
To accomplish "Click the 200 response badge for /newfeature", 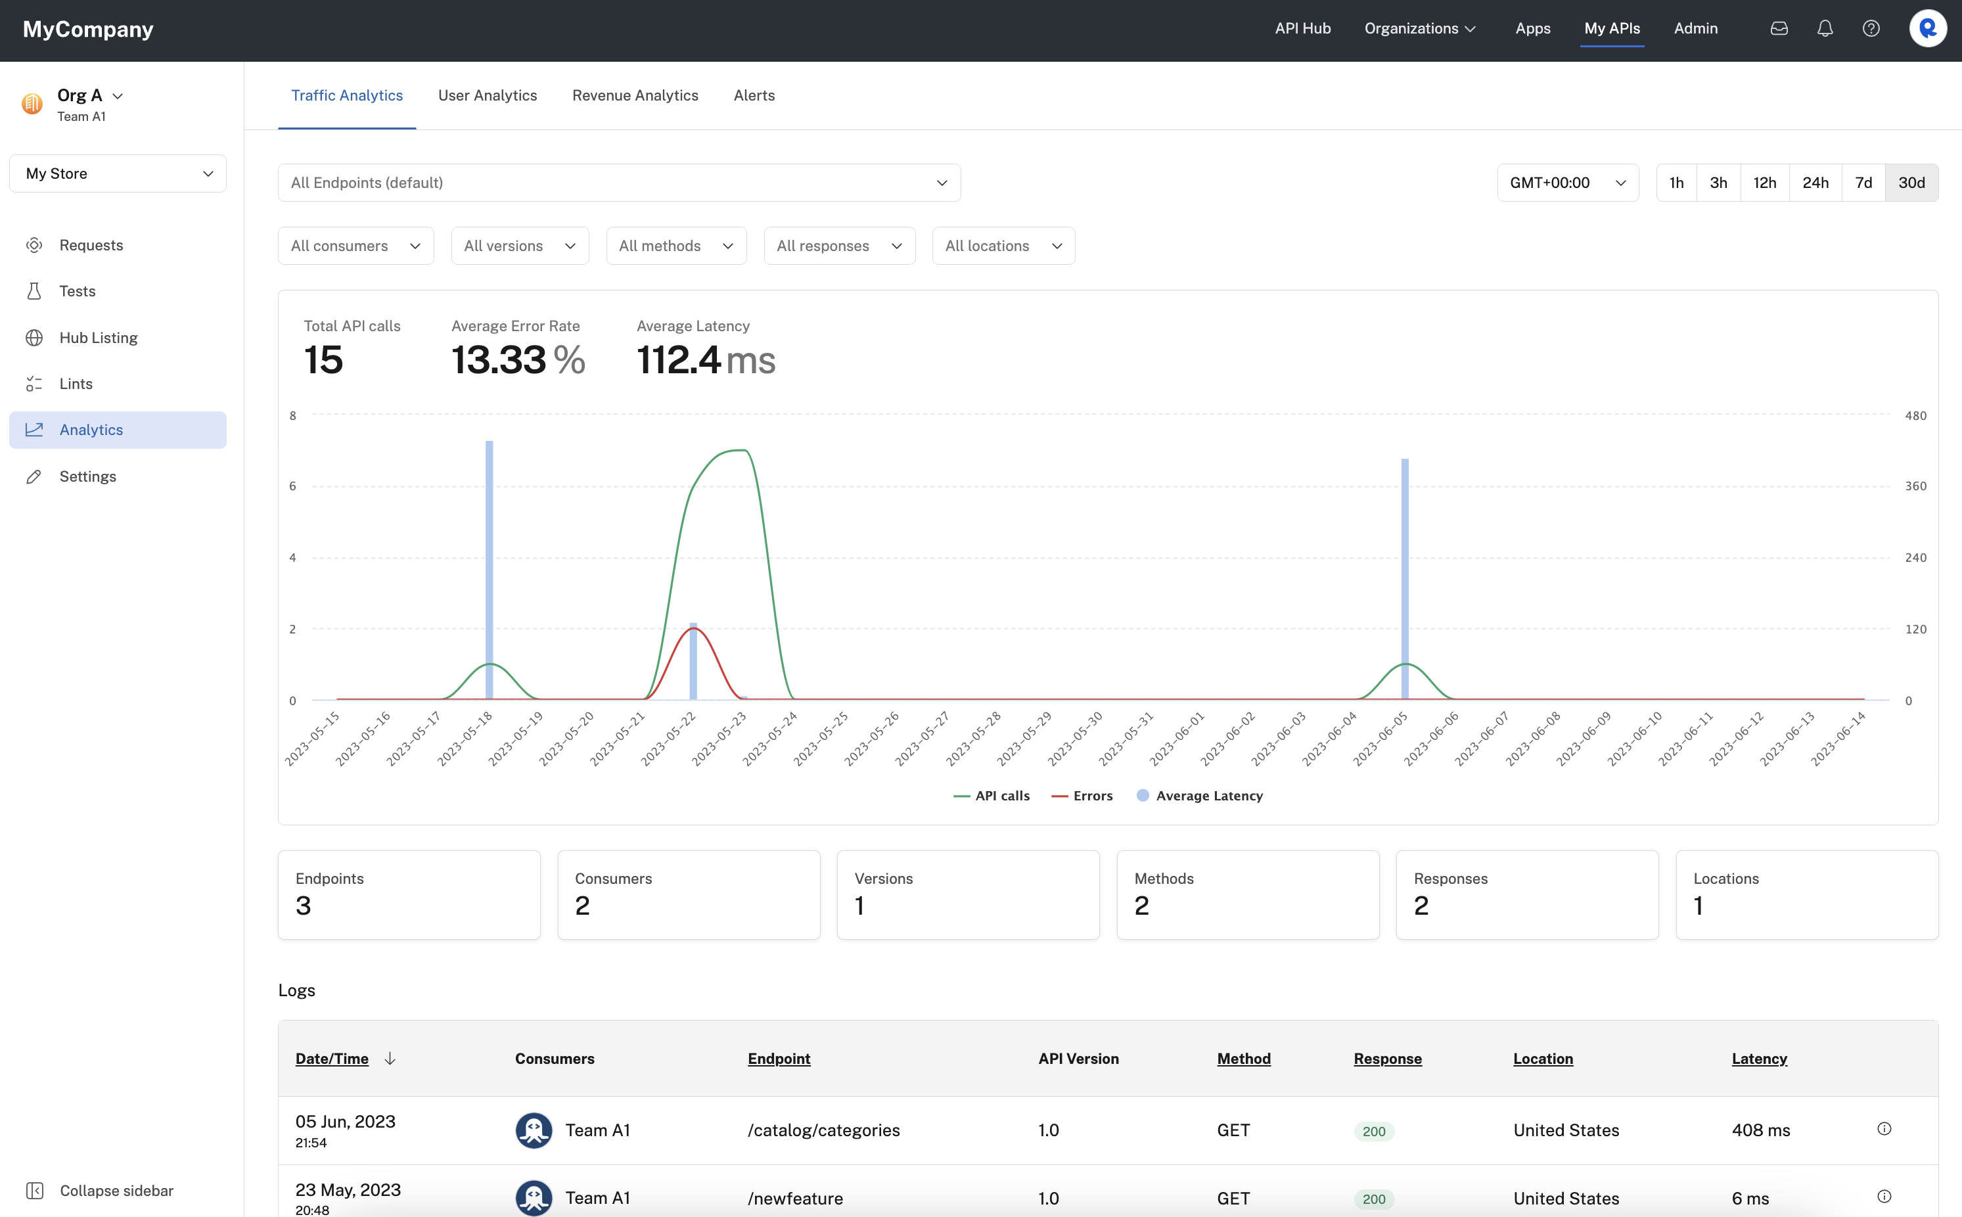I will point(1374,1199).
